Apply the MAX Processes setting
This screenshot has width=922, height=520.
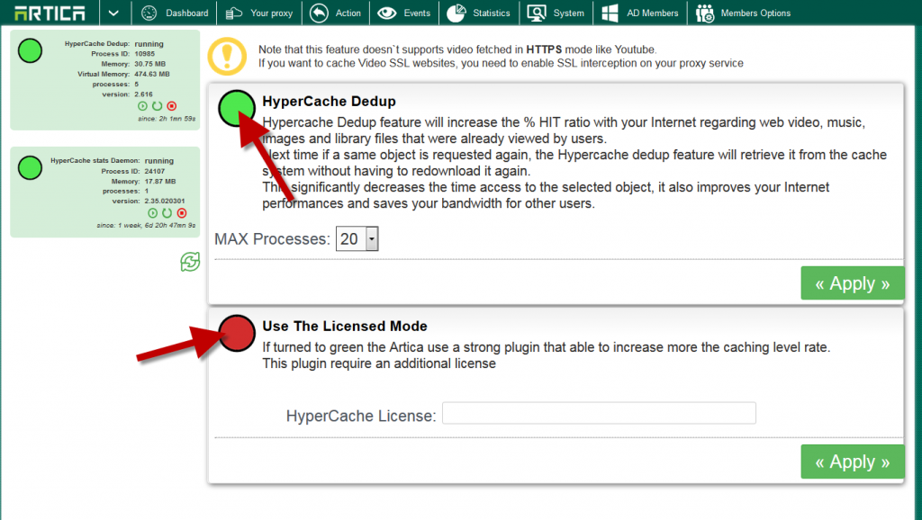pyautogui.click(x=852, y=283)
